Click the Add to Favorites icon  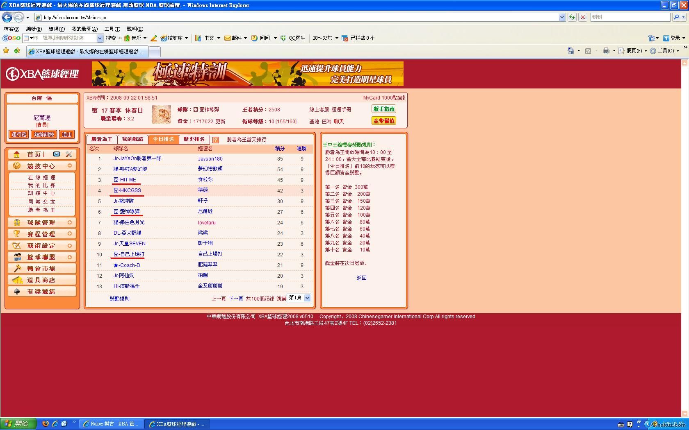(x=17, y=51)
